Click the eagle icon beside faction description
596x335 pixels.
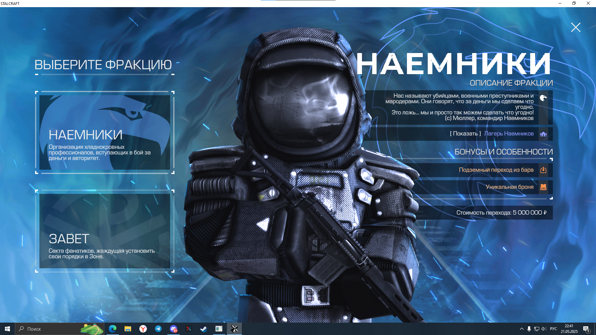[x=543, y=98]
